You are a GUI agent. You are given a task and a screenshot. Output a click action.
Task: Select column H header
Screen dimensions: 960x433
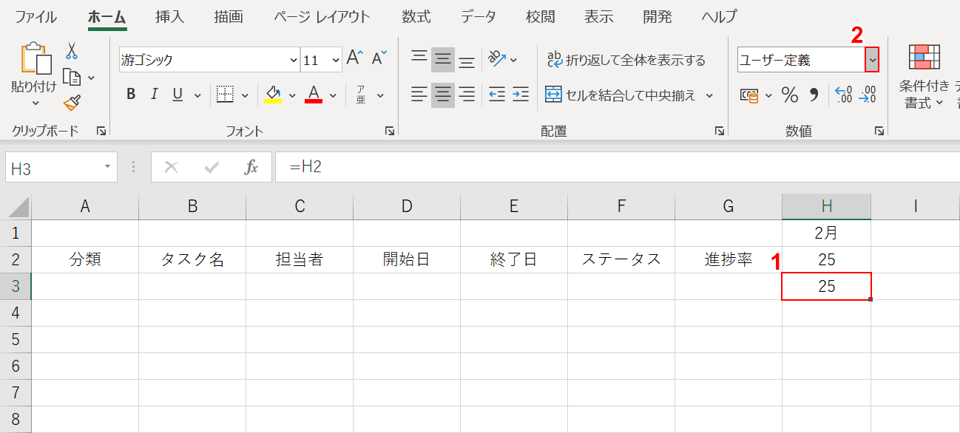pyautogui.click(x=826, y=207)
